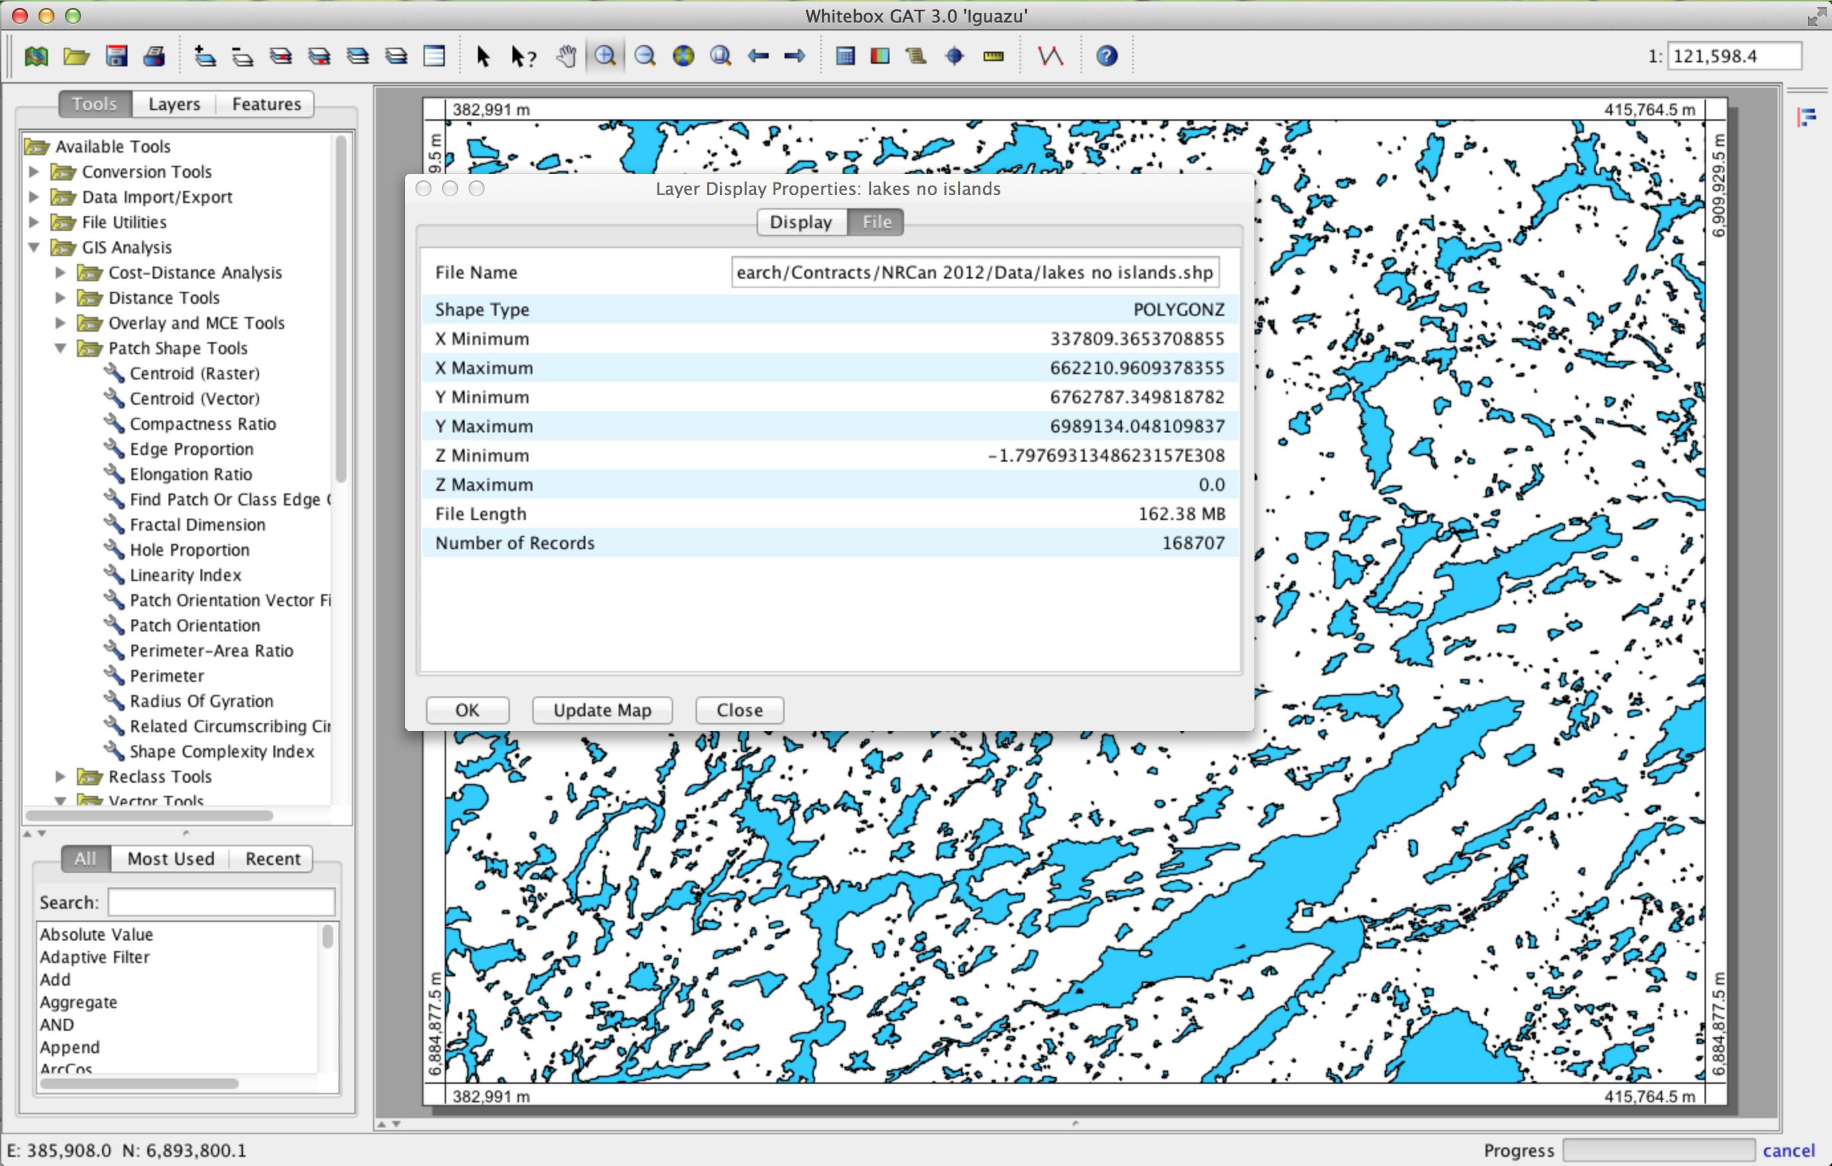Click the Update Map button

point(602,710)
